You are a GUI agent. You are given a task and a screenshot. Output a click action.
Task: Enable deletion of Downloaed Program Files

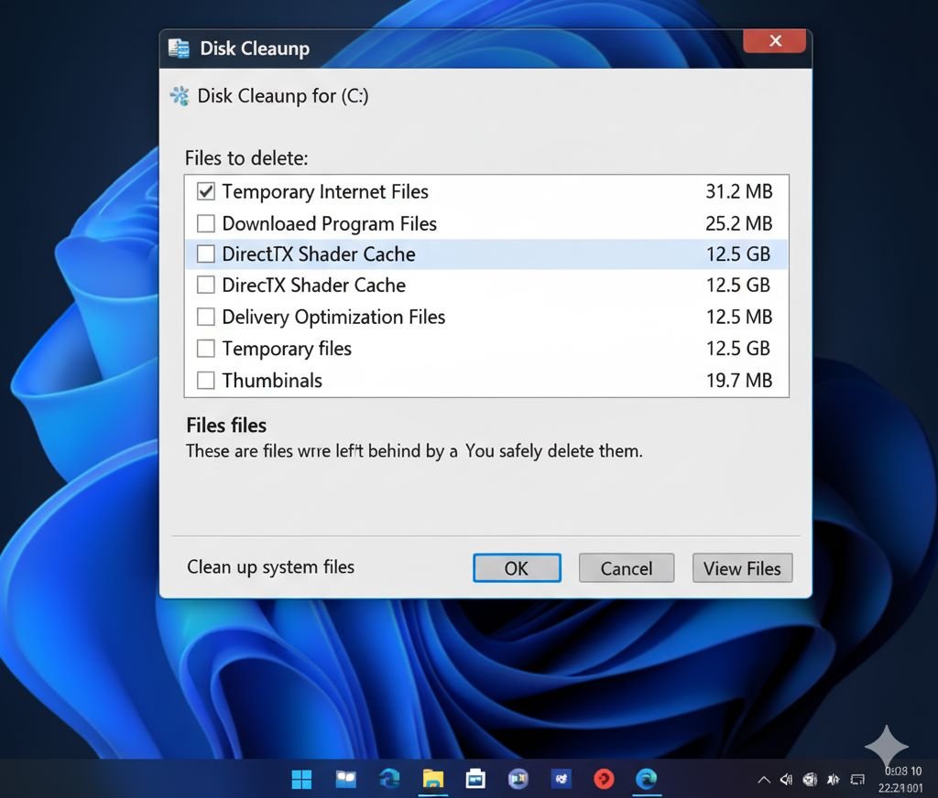click(205, 222)
